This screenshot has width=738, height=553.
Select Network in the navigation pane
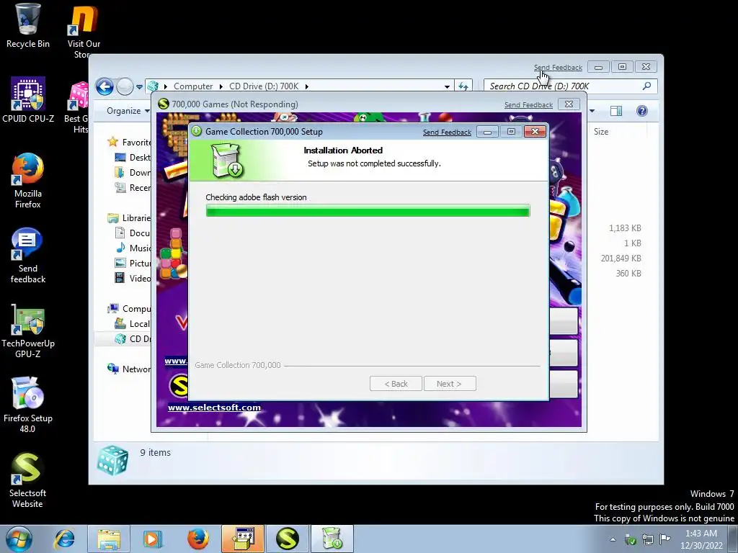click(129, 369)
